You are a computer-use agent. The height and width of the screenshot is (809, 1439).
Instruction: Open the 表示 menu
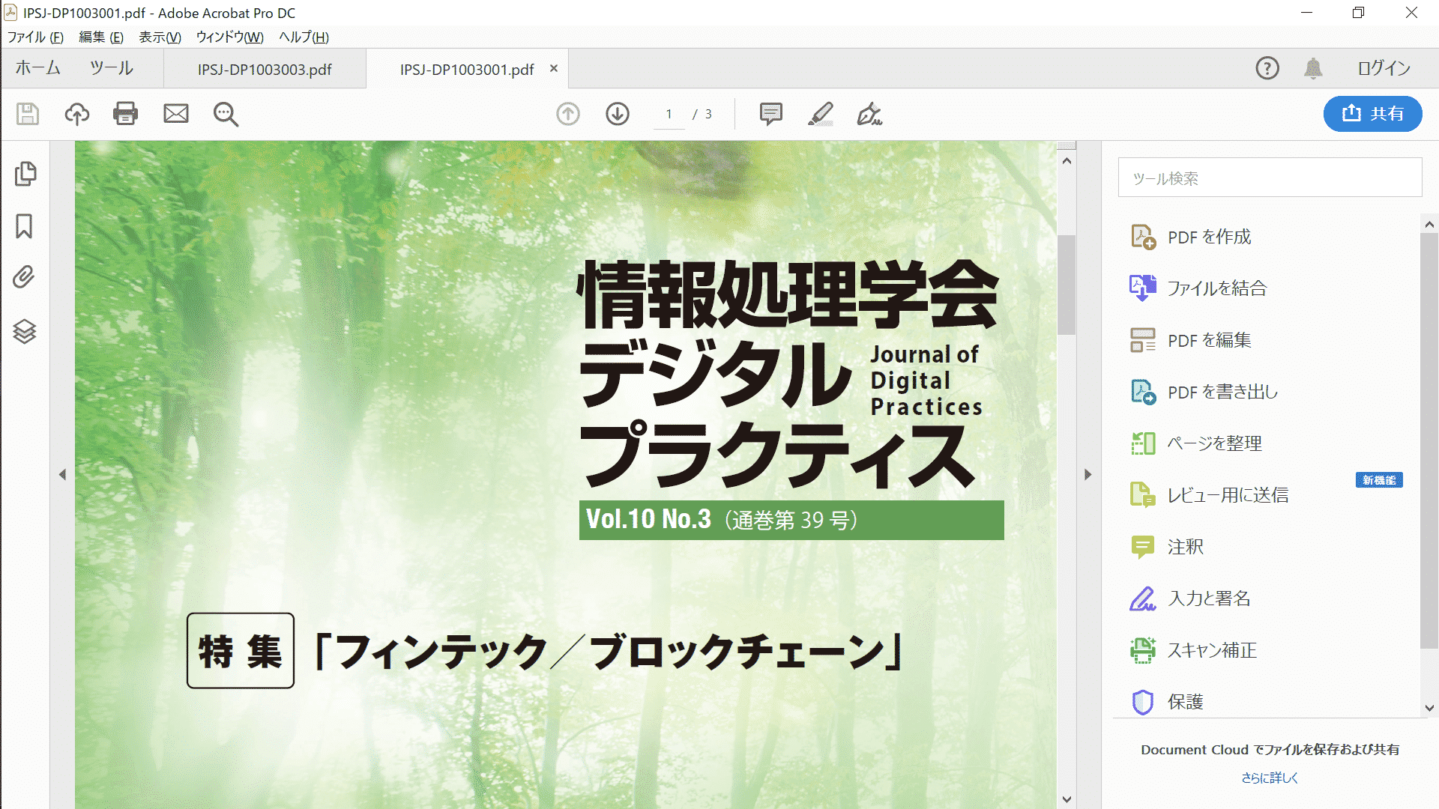pos(160,37)
